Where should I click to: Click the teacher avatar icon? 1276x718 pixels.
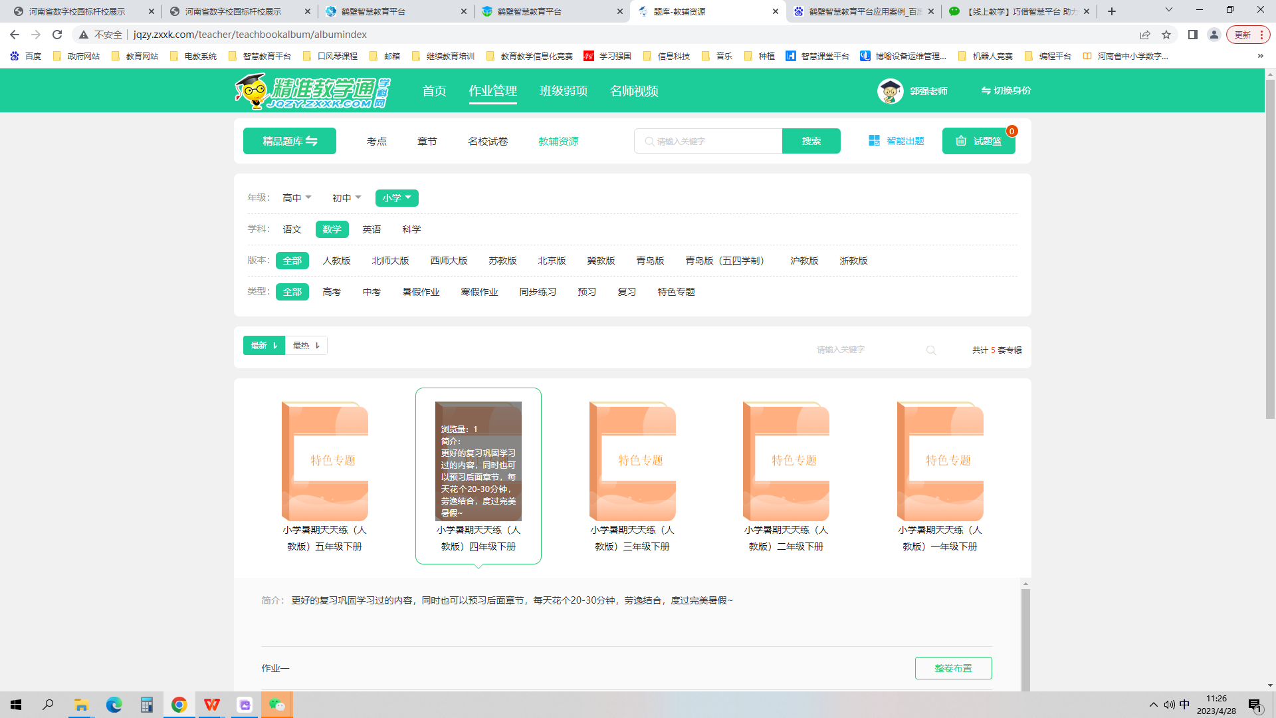[x=890, y=91]
